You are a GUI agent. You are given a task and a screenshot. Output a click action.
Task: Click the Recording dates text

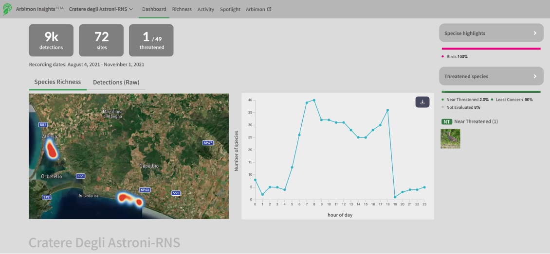tap(87, 65)
